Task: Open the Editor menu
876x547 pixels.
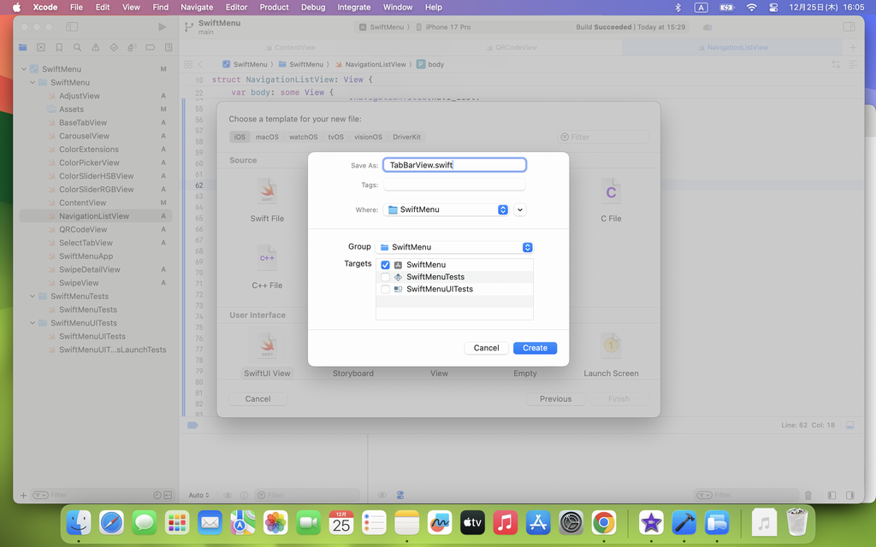Action: (236, 7)
